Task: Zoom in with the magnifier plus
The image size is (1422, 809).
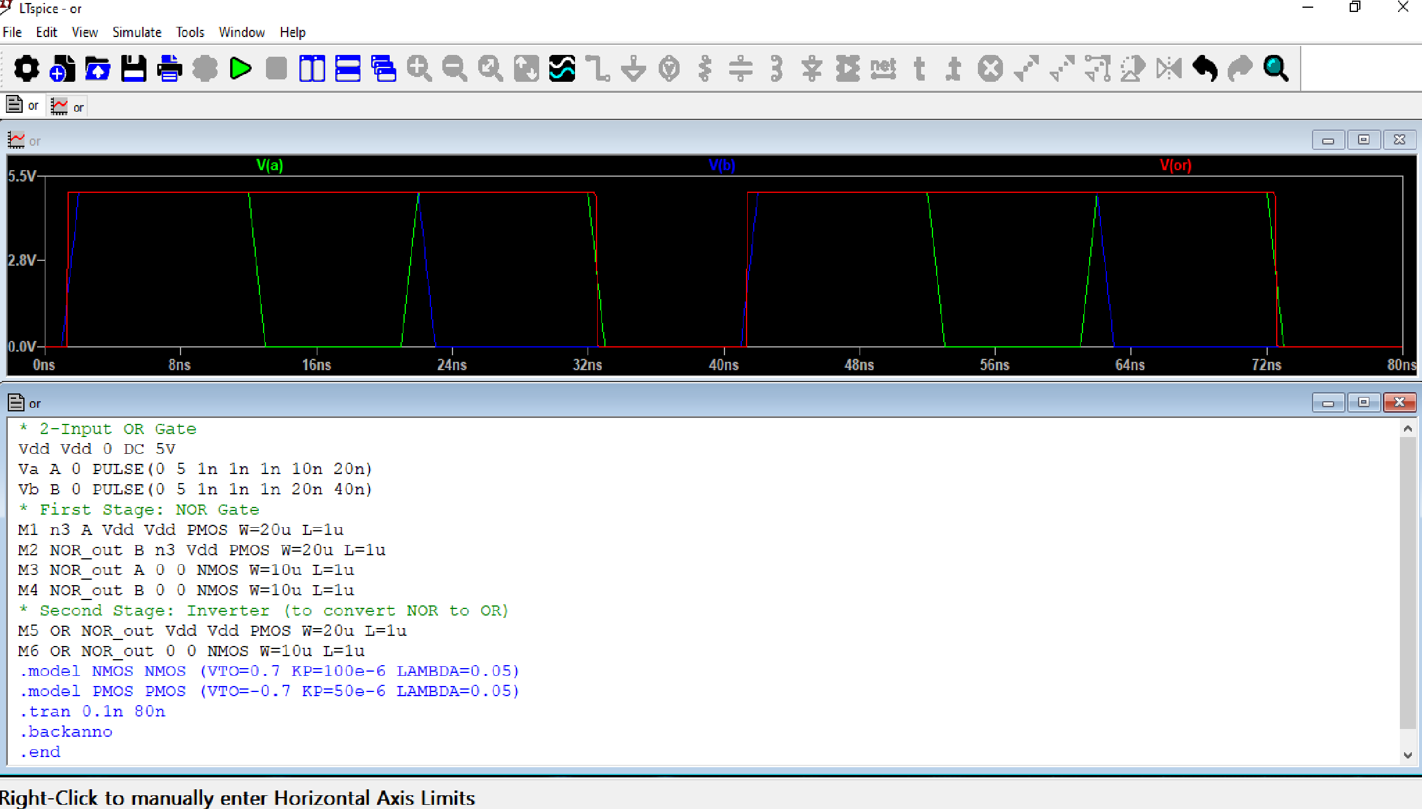Action: tap(419, 69)
